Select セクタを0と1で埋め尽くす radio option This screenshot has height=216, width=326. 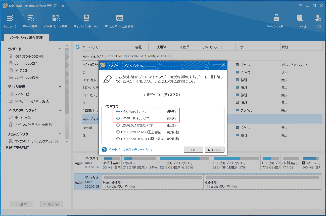click(x=118, y=125)
